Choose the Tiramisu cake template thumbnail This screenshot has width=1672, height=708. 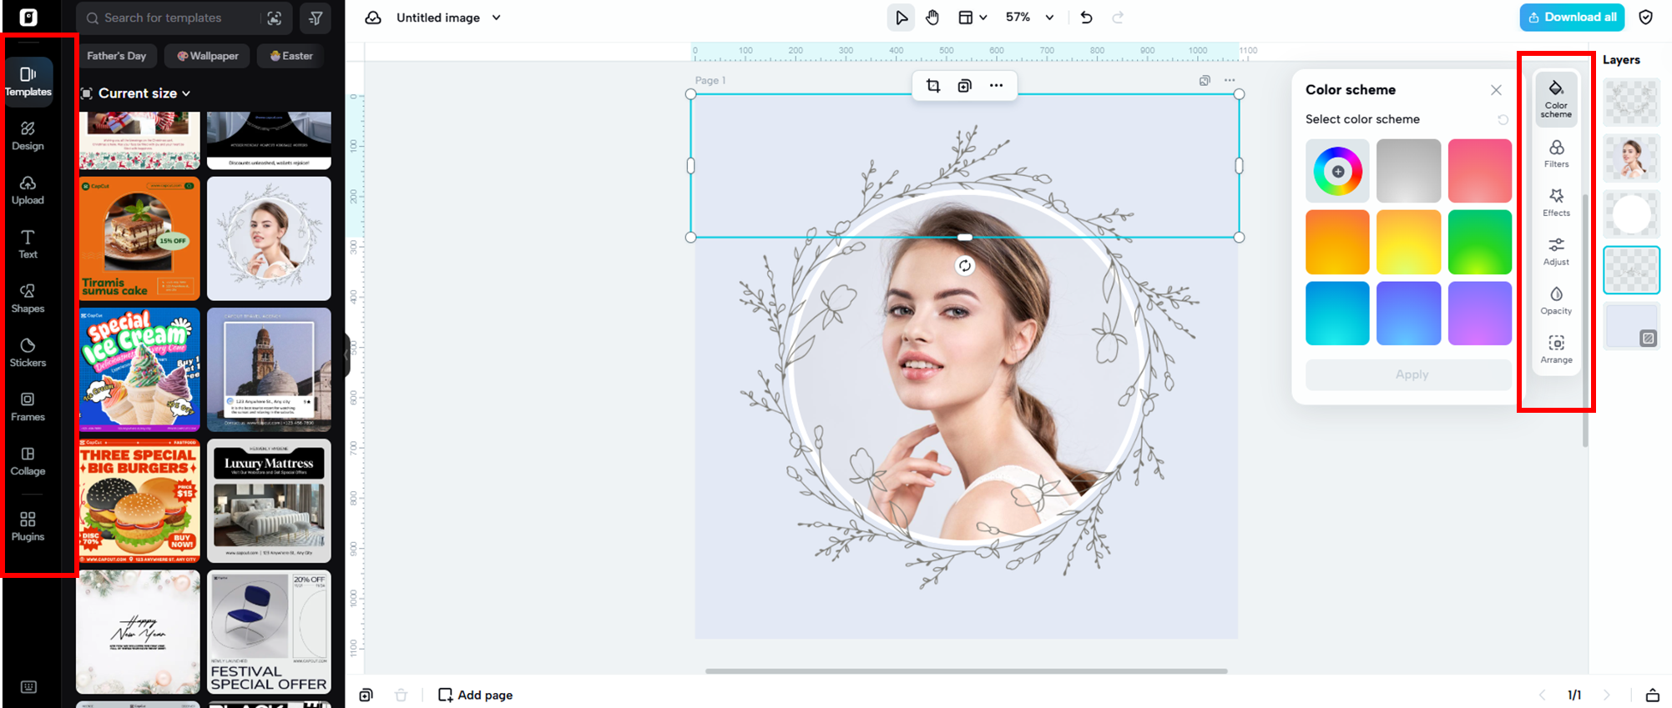click(139, 239)
